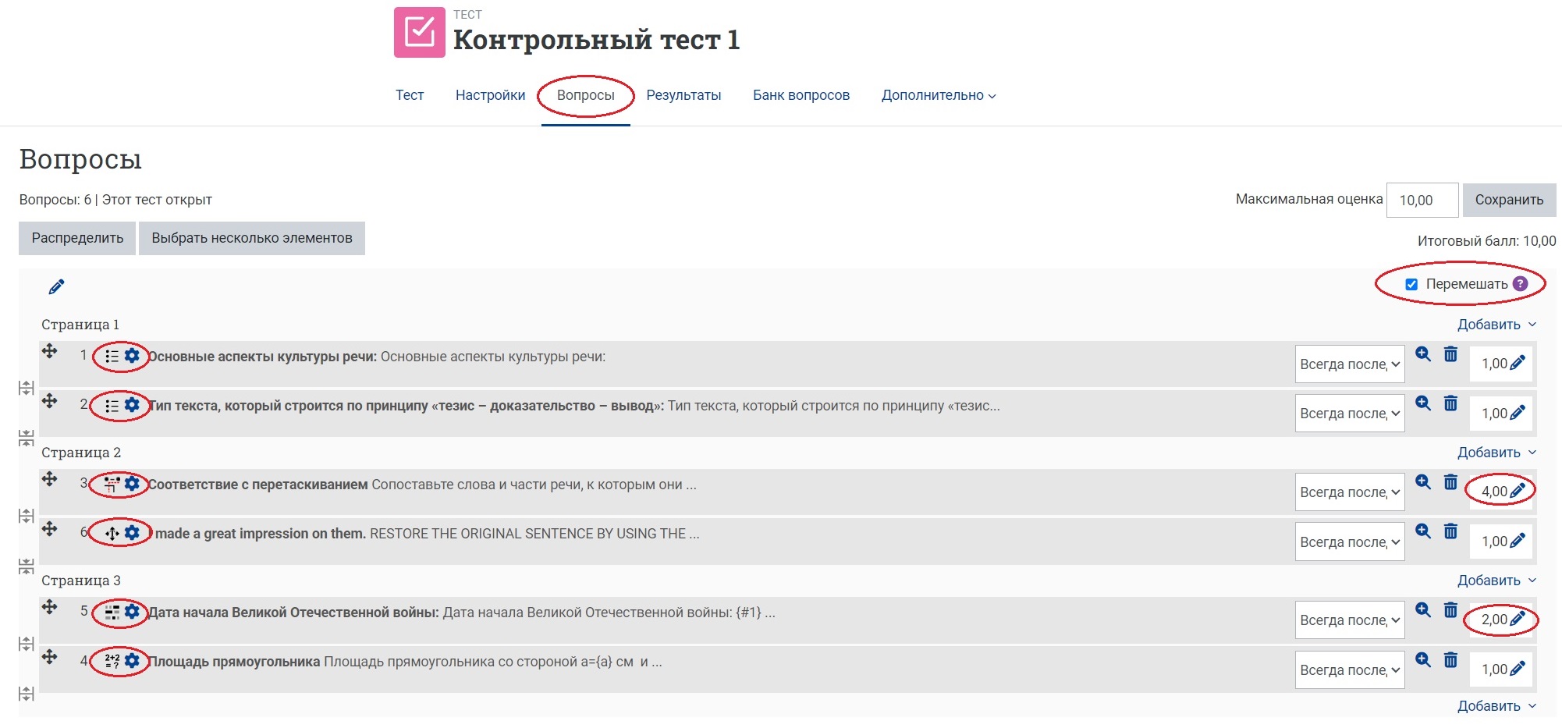Toggle the Перемешать shuffle checkbox
The width and height of the screenshot is (1562, 728).
1411,284
